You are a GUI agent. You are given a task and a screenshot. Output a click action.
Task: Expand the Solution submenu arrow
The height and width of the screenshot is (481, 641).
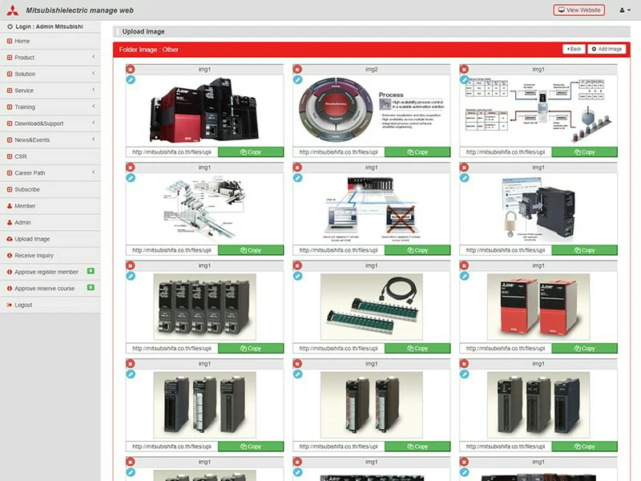coord(93,73)
